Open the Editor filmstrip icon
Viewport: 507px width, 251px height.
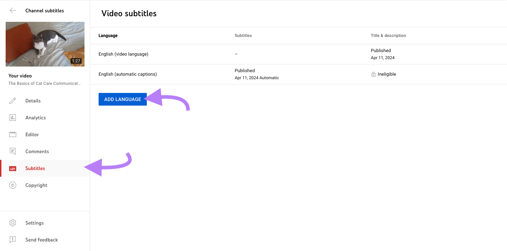13,134
